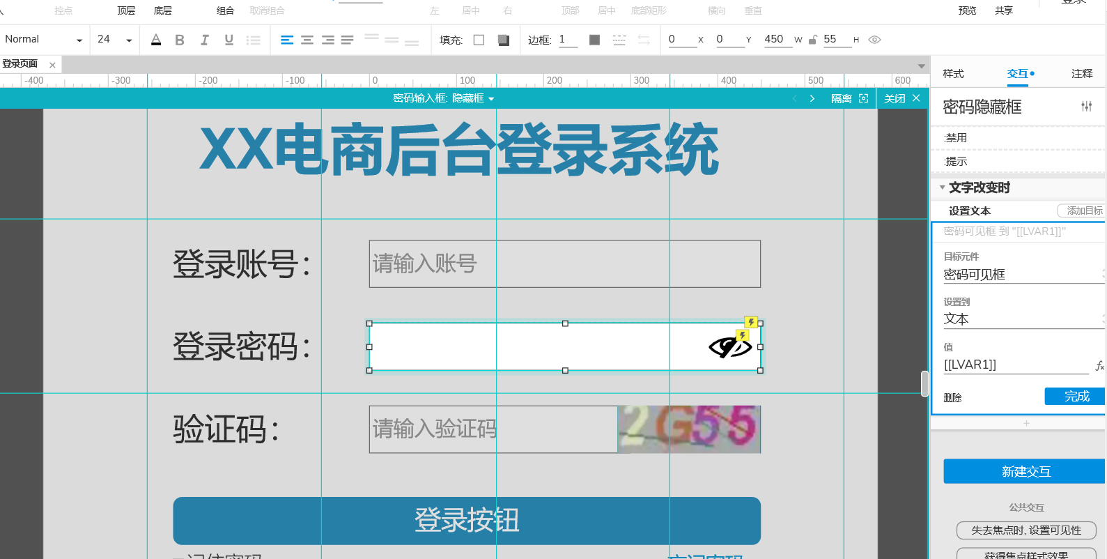
Task: Click 隔离 in the panel bar
Action: coord(841,98)
